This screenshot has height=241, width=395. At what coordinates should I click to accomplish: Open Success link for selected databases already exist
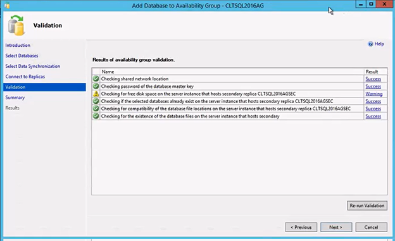click(x=373, y=101)
